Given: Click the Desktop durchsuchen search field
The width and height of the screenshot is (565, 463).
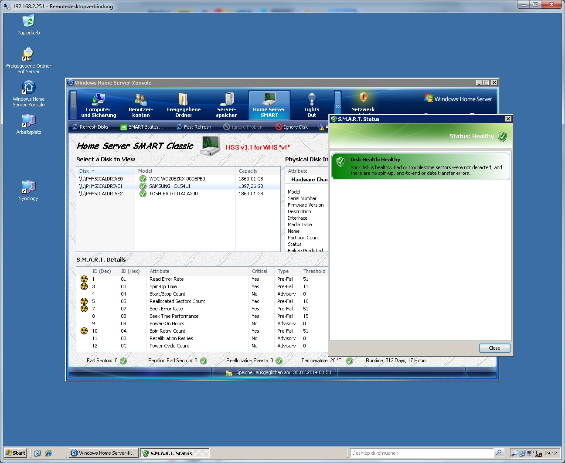Looking at the screenshot, I should (422, 453).
